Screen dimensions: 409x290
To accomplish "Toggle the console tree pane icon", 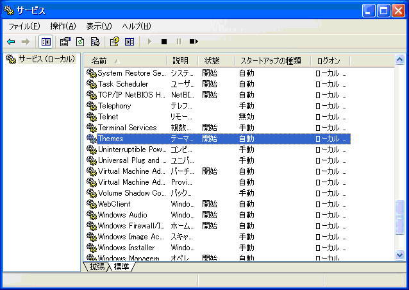I will point(46,42).
